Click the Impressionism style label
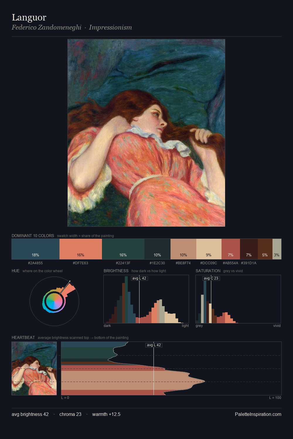 click(110, 28)
